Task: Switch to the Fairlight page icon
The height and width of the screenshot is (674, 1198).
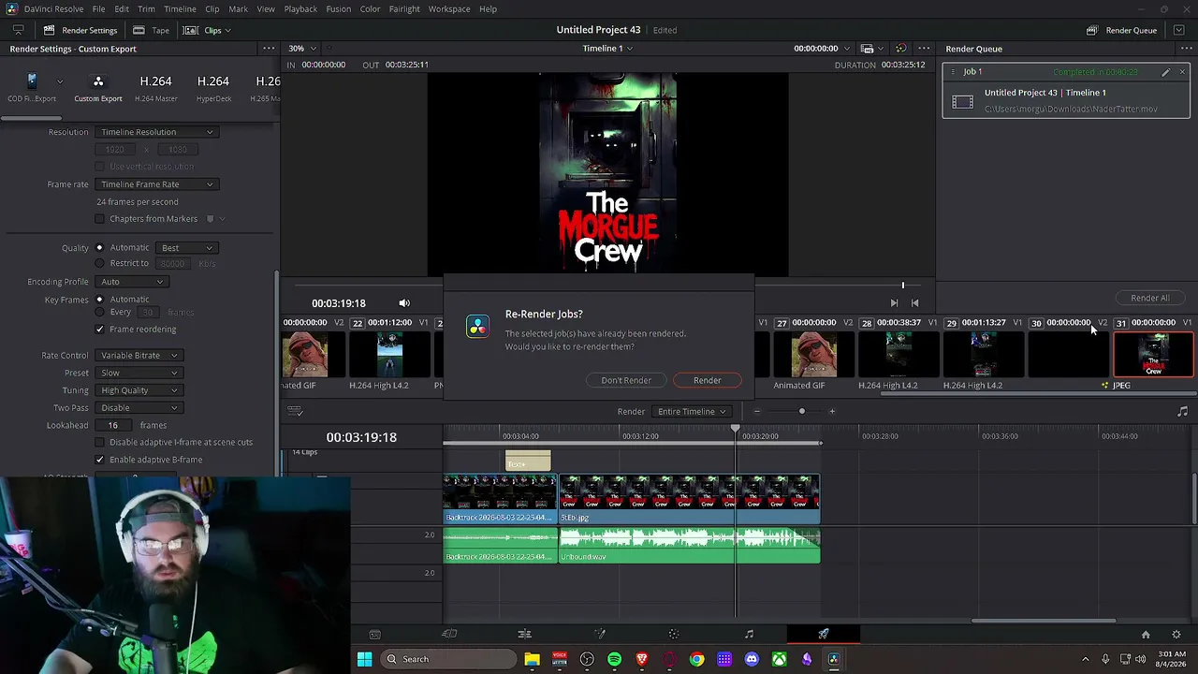Action: (749, 635)
